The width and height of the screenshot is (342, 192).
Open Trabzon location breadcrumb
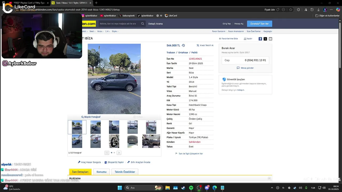pos(171,53)
